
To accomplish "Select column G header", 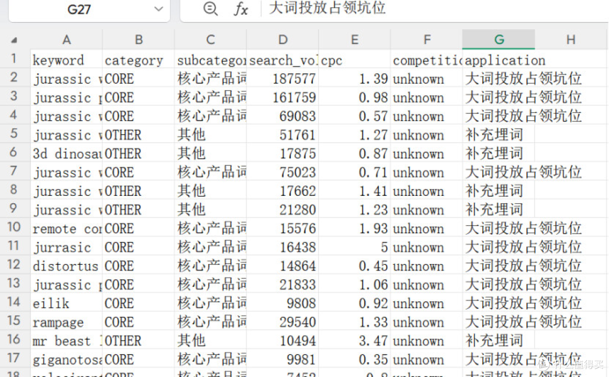I will point(498,40).
